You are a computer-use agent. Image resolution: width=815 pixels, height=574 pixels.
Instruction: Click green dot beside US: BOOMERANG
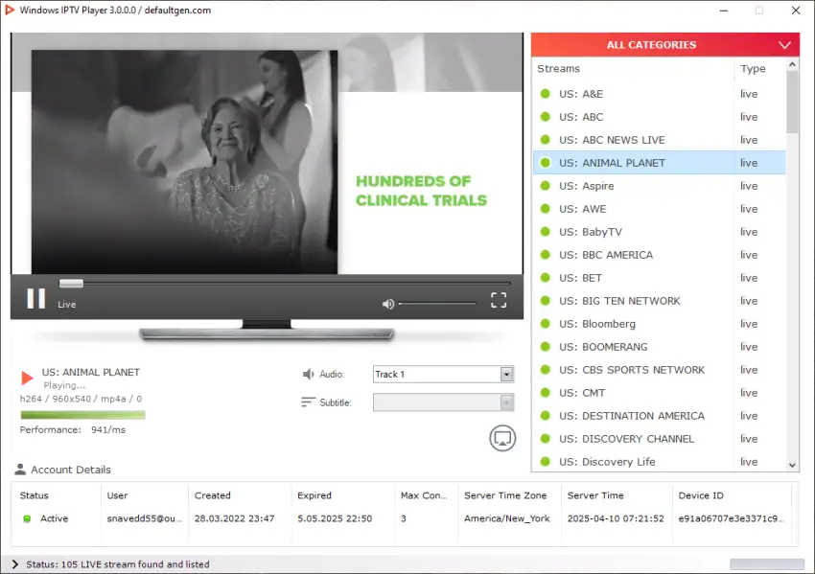tap(546, 347)
